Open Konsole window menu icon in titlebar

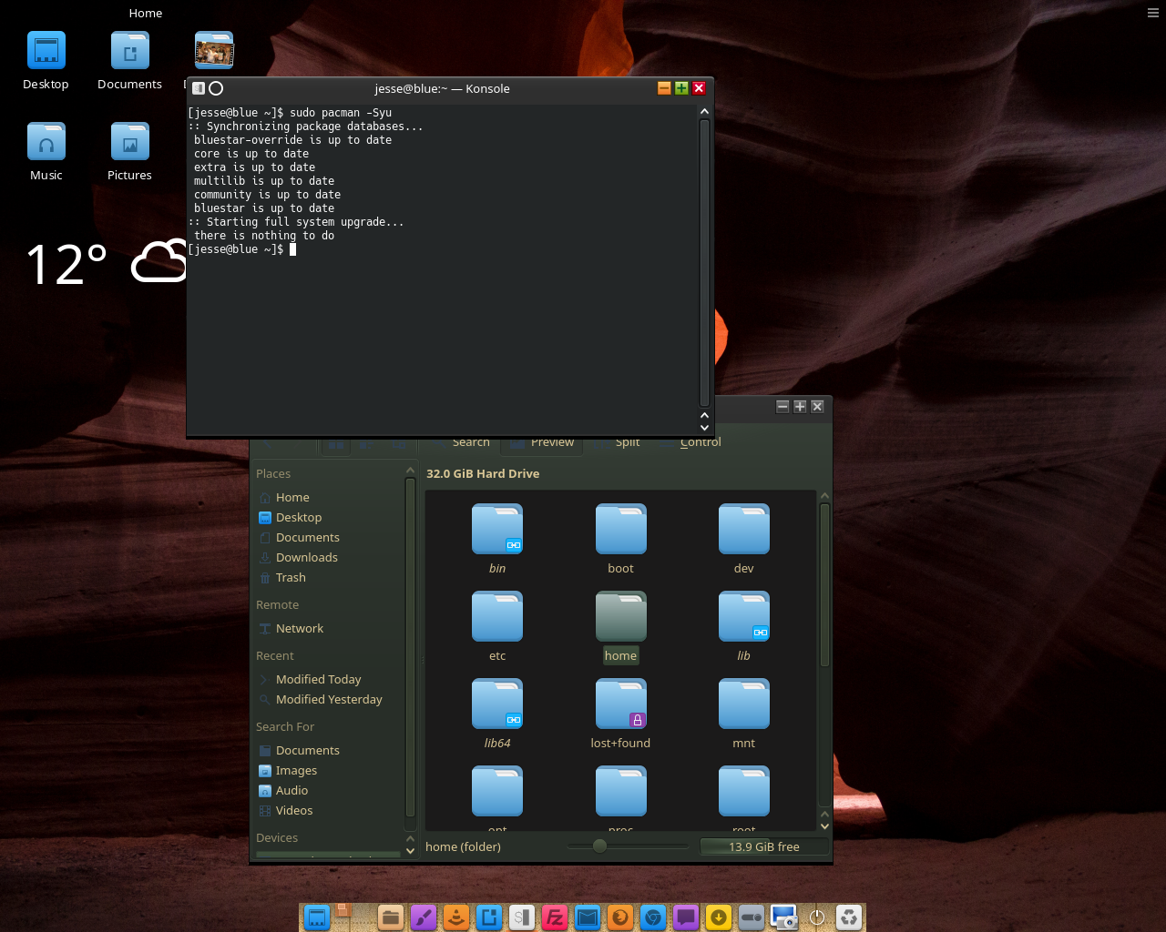coord(199,88)
